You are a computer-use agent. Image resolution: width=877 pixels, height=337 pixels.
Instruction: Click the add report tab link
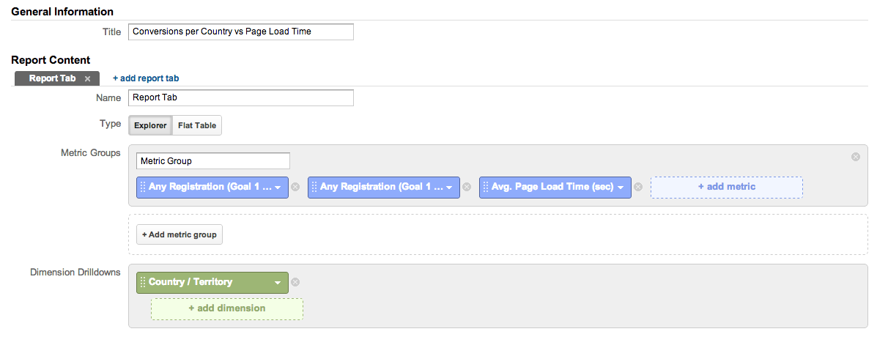[x=146, y=78]
